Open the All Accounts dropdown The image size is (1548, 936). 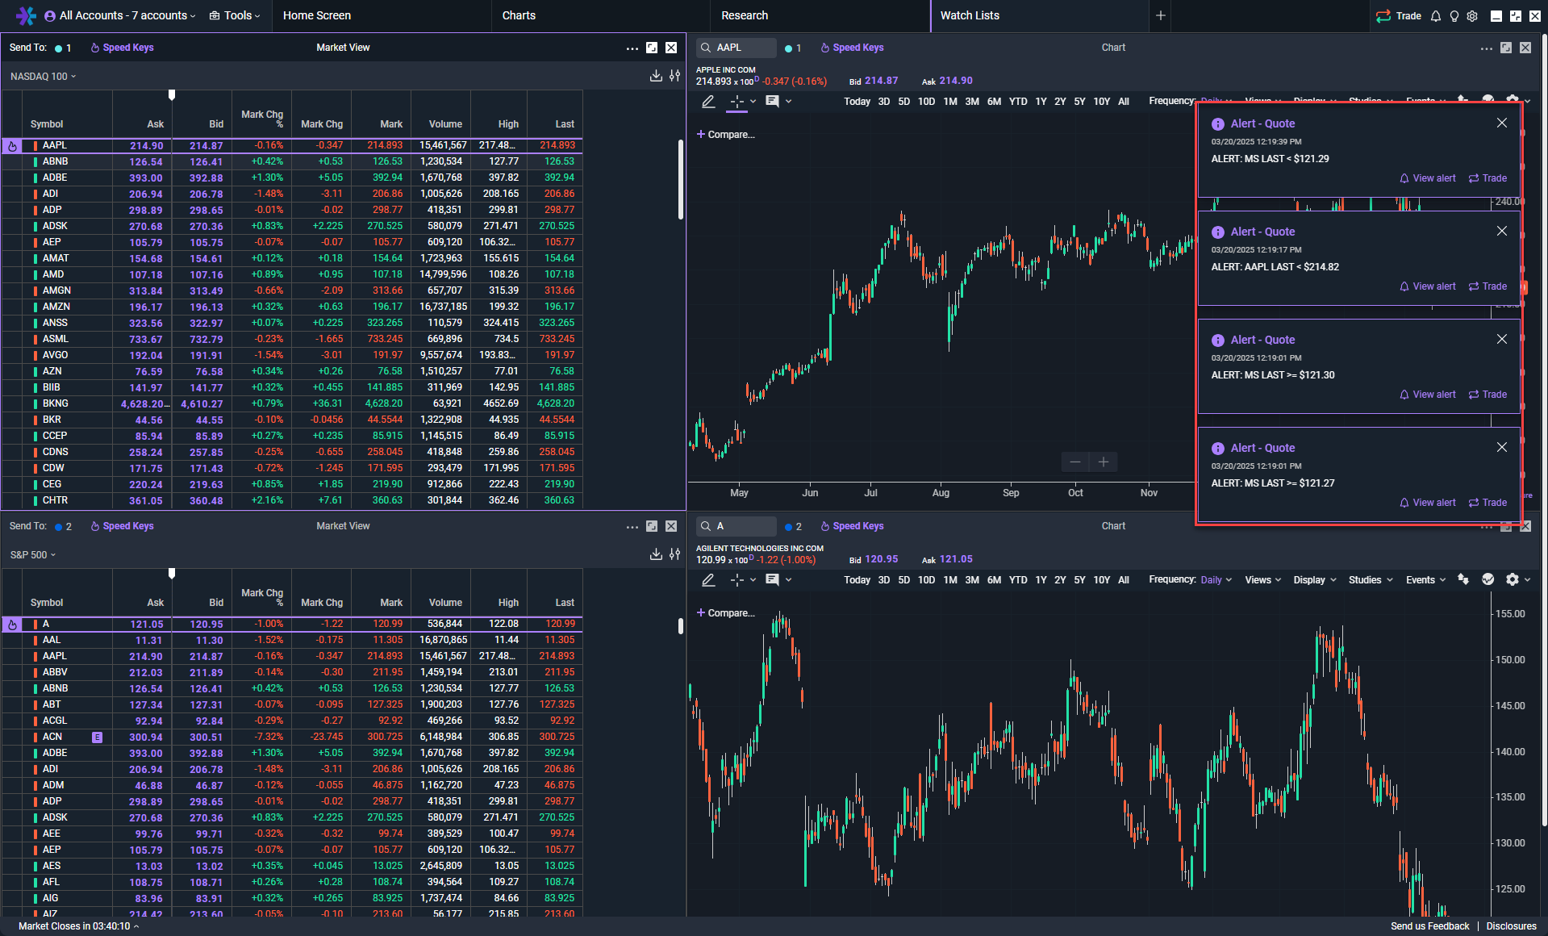tap(120, 15)
